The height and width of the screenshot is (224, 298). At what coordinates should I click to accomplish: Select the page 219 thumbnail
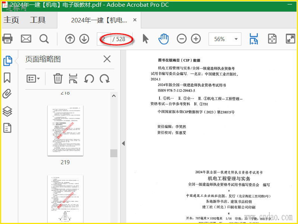[x=66, y=130]
